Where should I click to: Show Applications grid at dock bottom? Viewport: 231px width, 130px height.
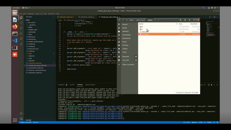click(15, 120)
